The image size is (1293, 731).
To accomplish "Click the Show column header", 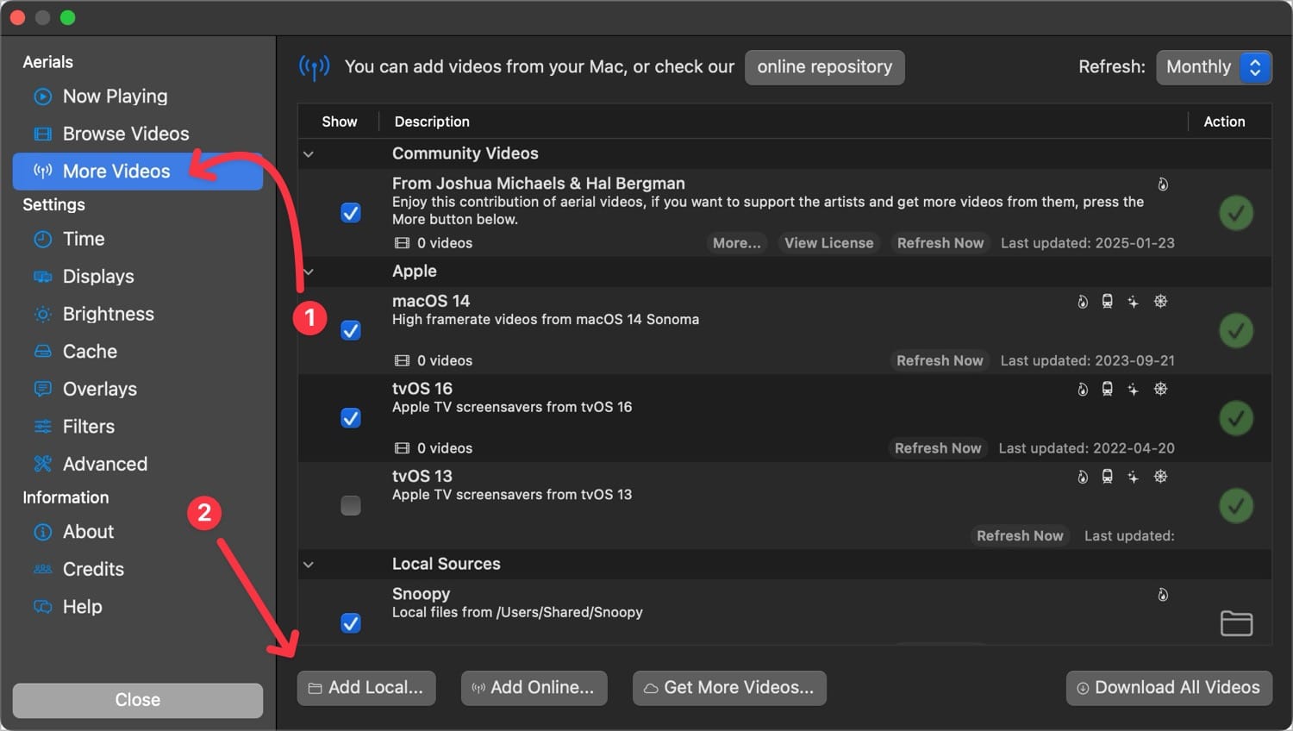I will [x=340, y=122].
